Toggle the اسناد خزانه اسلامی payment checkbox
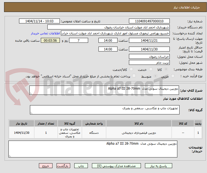Viewport: 207px width, 173px height. click(134, 76)
